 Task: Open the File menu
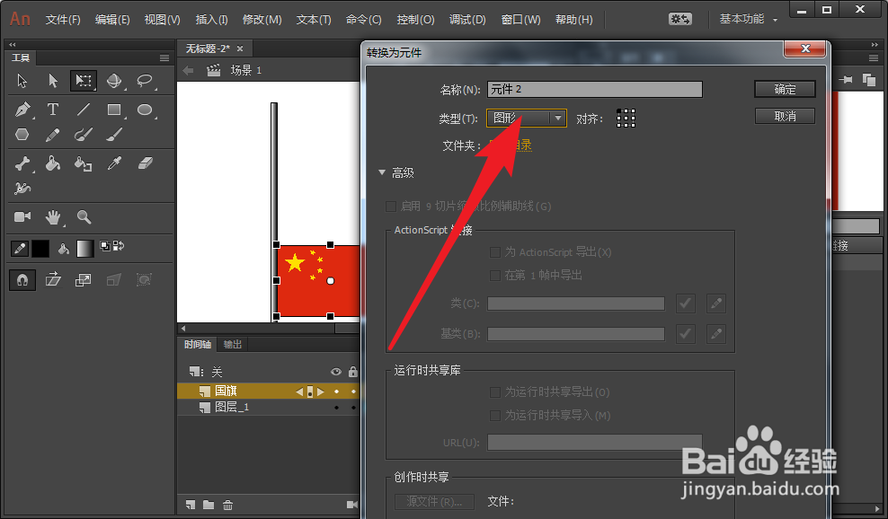63,19
